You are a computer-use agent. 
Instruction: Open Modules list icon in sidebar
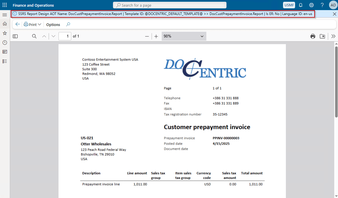coord(5,61)
